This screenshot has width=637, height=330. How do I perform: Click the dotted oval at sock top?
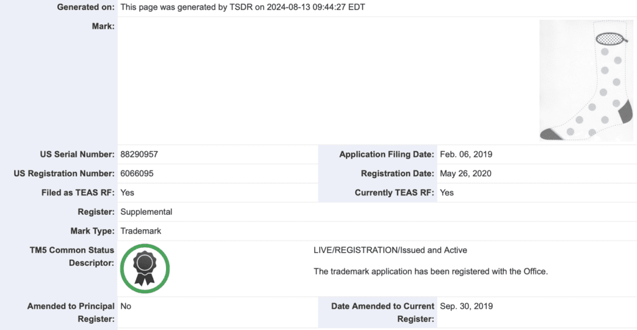[x=610, y=39]
